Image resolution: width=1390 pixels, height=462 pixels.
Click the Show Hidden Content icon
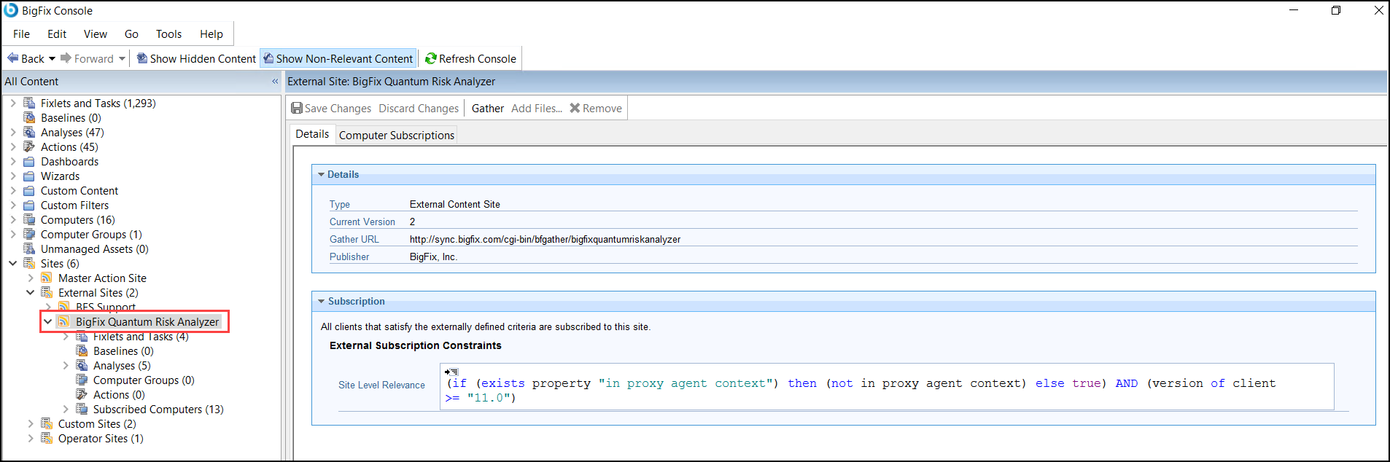(x=142, y=58)
